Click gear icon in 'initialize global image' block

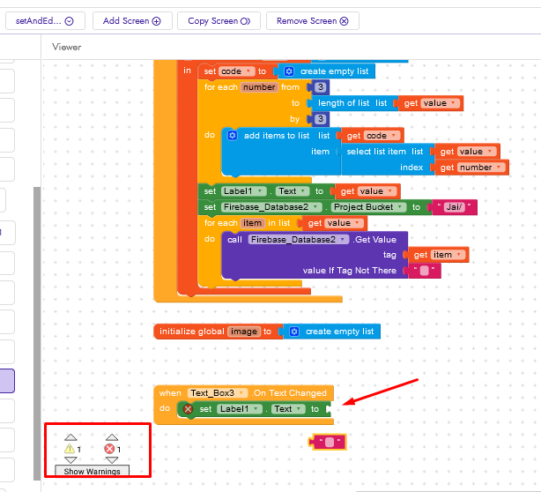(x=293, y=331)
